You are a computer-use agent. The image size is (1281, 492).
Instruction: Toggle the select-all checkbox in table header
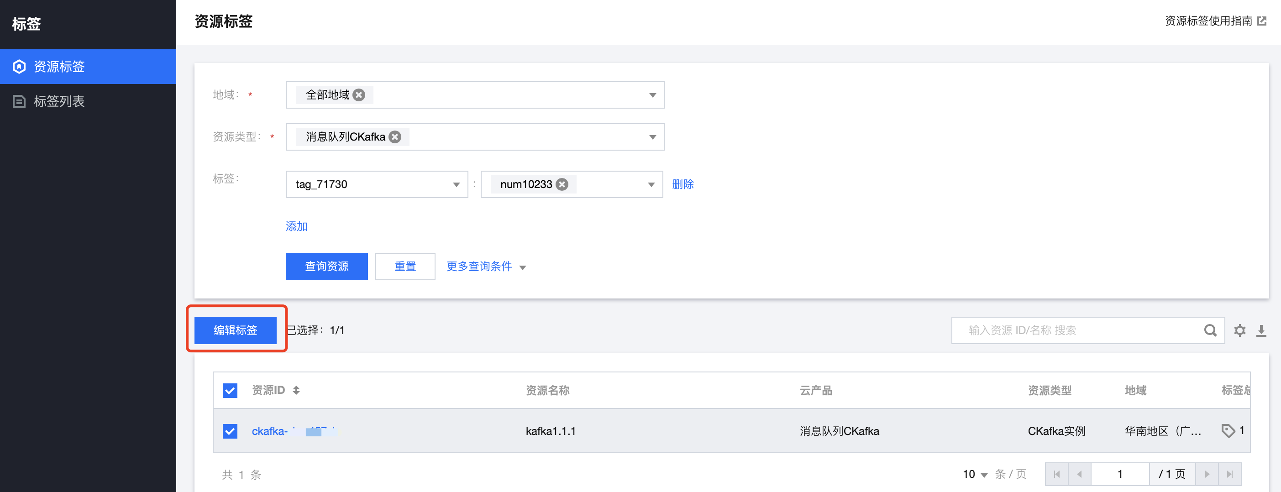(x=230, y=390)
